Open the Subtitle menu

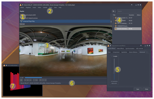(45, 7)
